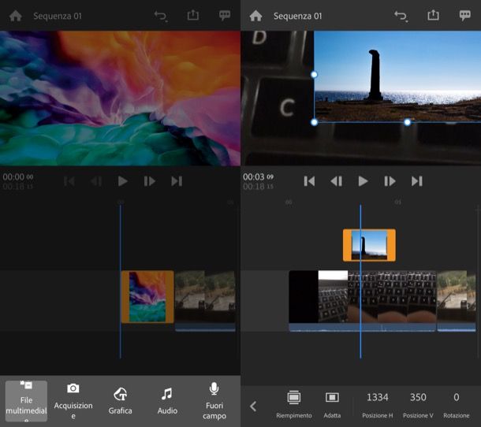Open share/export in left screen
The image size is (481, 427).
193,15
